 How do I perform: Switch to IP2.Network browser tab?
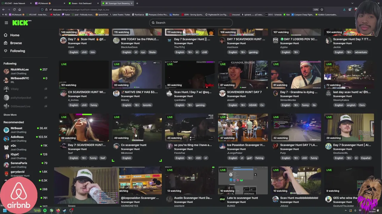[x=50, y=3]
